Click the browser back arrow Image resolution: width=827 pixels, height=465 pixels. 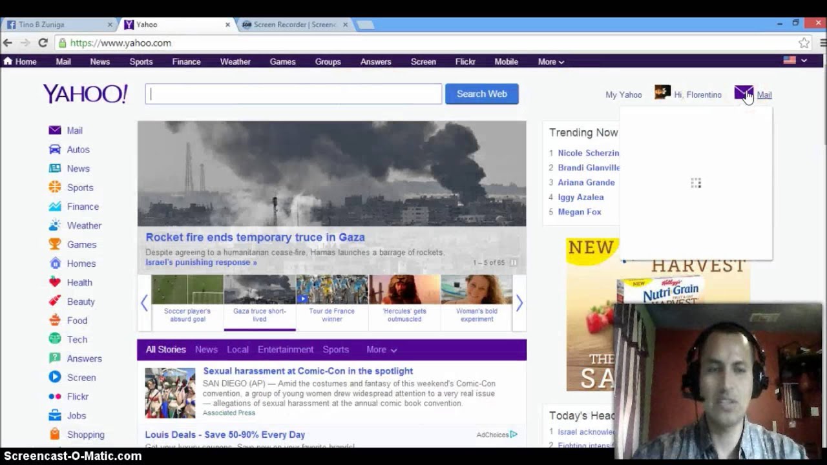pos(8,43)
